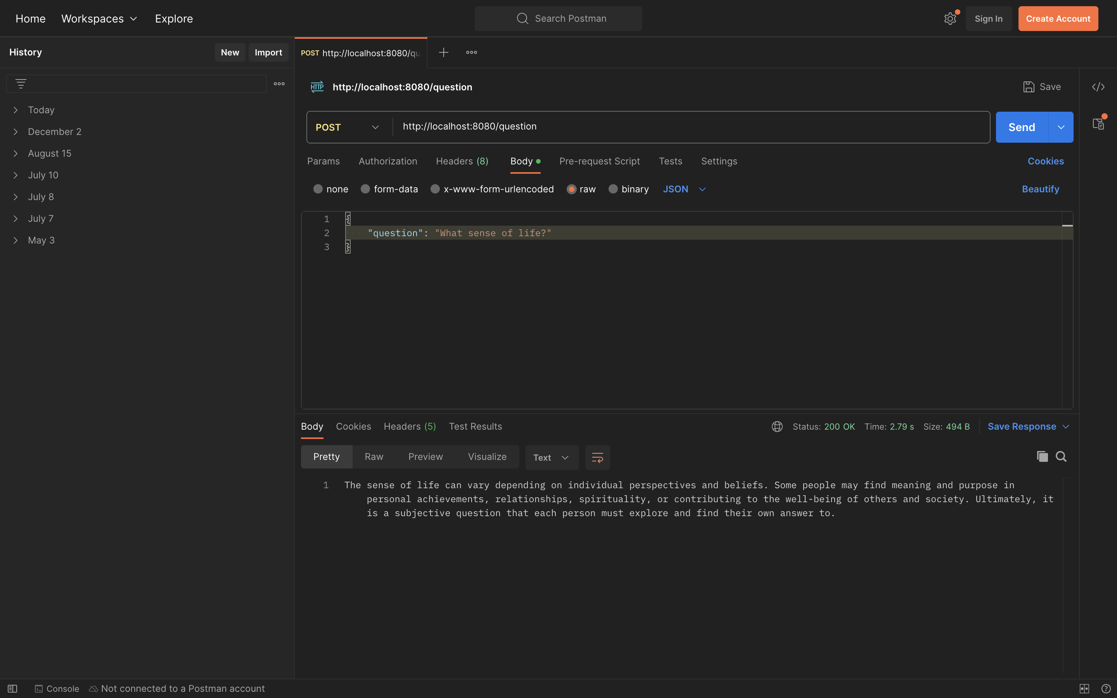Click the Save request icon
Image resolution: width=1117 pixels, height=698 pixels.
1029,87
